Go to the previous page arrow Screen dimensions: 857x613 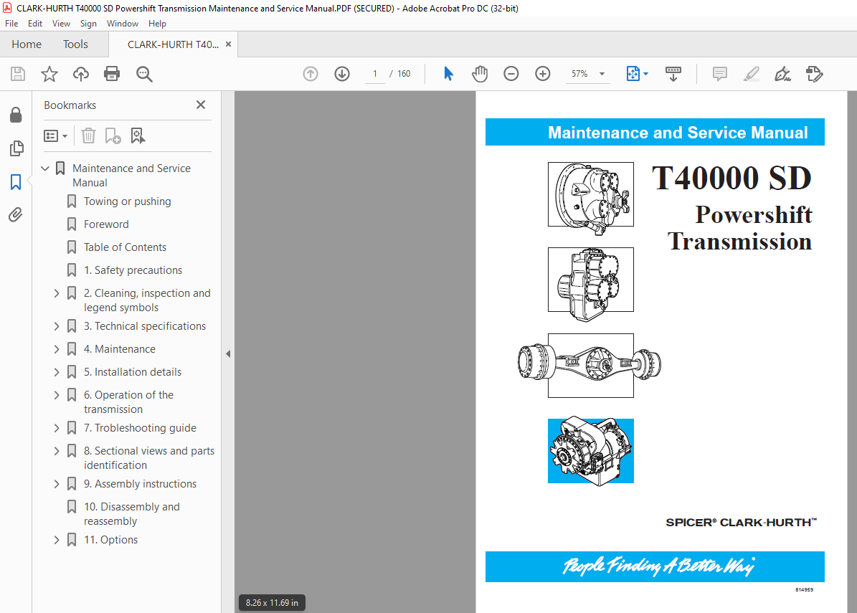coord(311,74)
